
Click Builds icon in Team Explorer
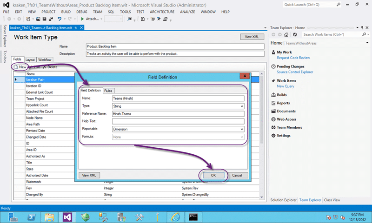273,95
